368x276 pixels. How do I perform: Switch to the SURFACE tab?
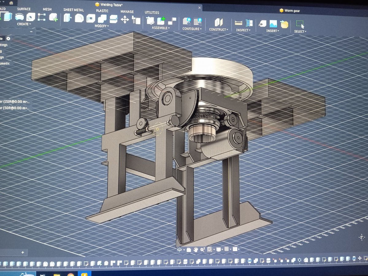pos(24,9)
